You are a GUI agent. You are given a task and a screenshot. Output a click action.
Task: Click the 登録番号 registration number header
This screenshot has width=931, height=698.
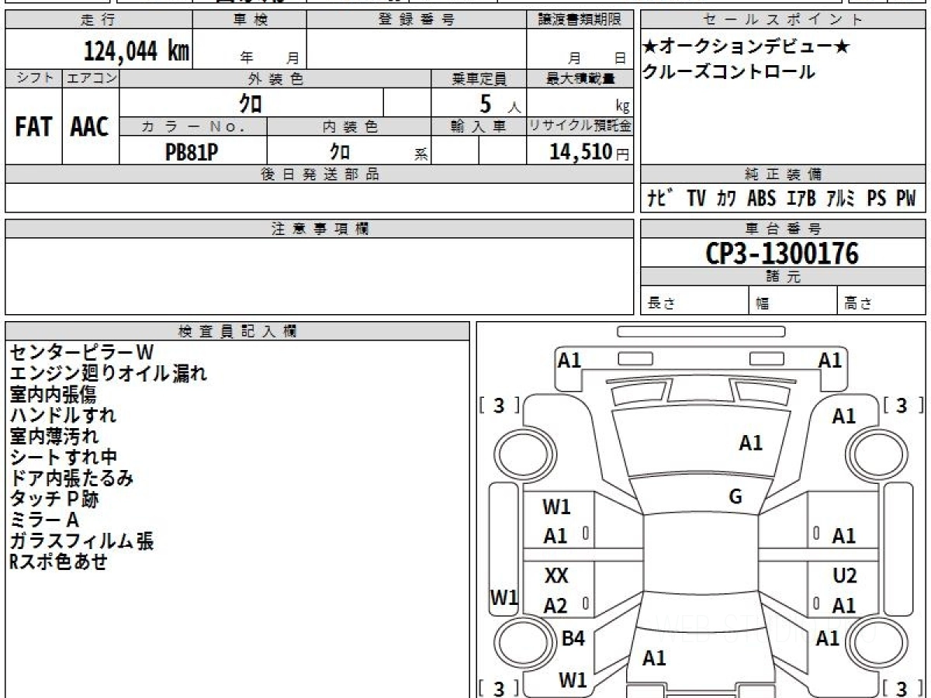(x=417, y=20)
